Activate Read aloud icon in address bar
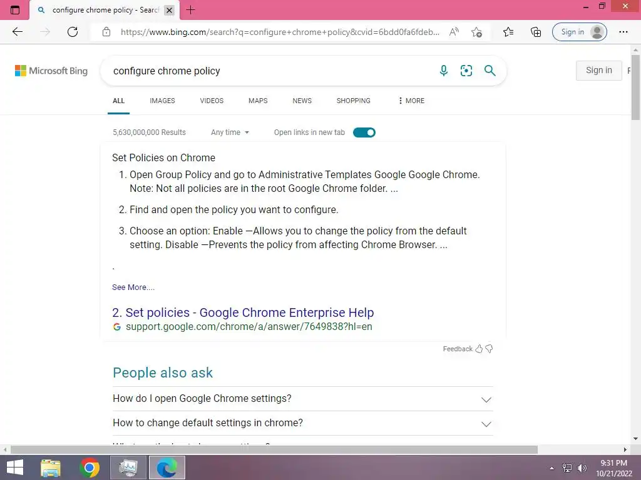The height and width of the screenshot is (480, 641). tap(454, 32)
